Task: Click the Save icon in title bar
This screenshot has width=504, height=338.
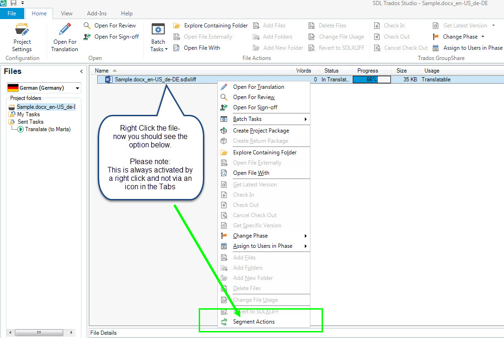Action: (13, 3)
